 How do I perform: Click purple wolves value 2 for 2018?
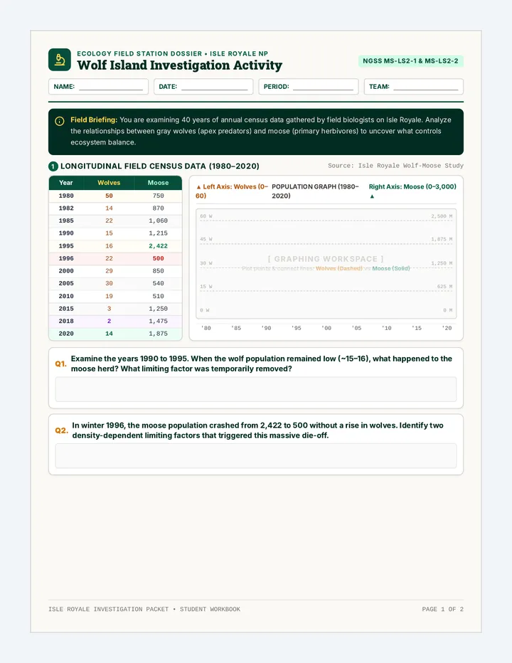pyautogui.click(x=109, y=321)
